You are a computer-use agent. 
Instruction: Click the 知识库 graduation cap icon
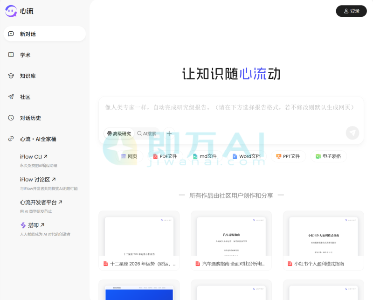tap(10, 76)
